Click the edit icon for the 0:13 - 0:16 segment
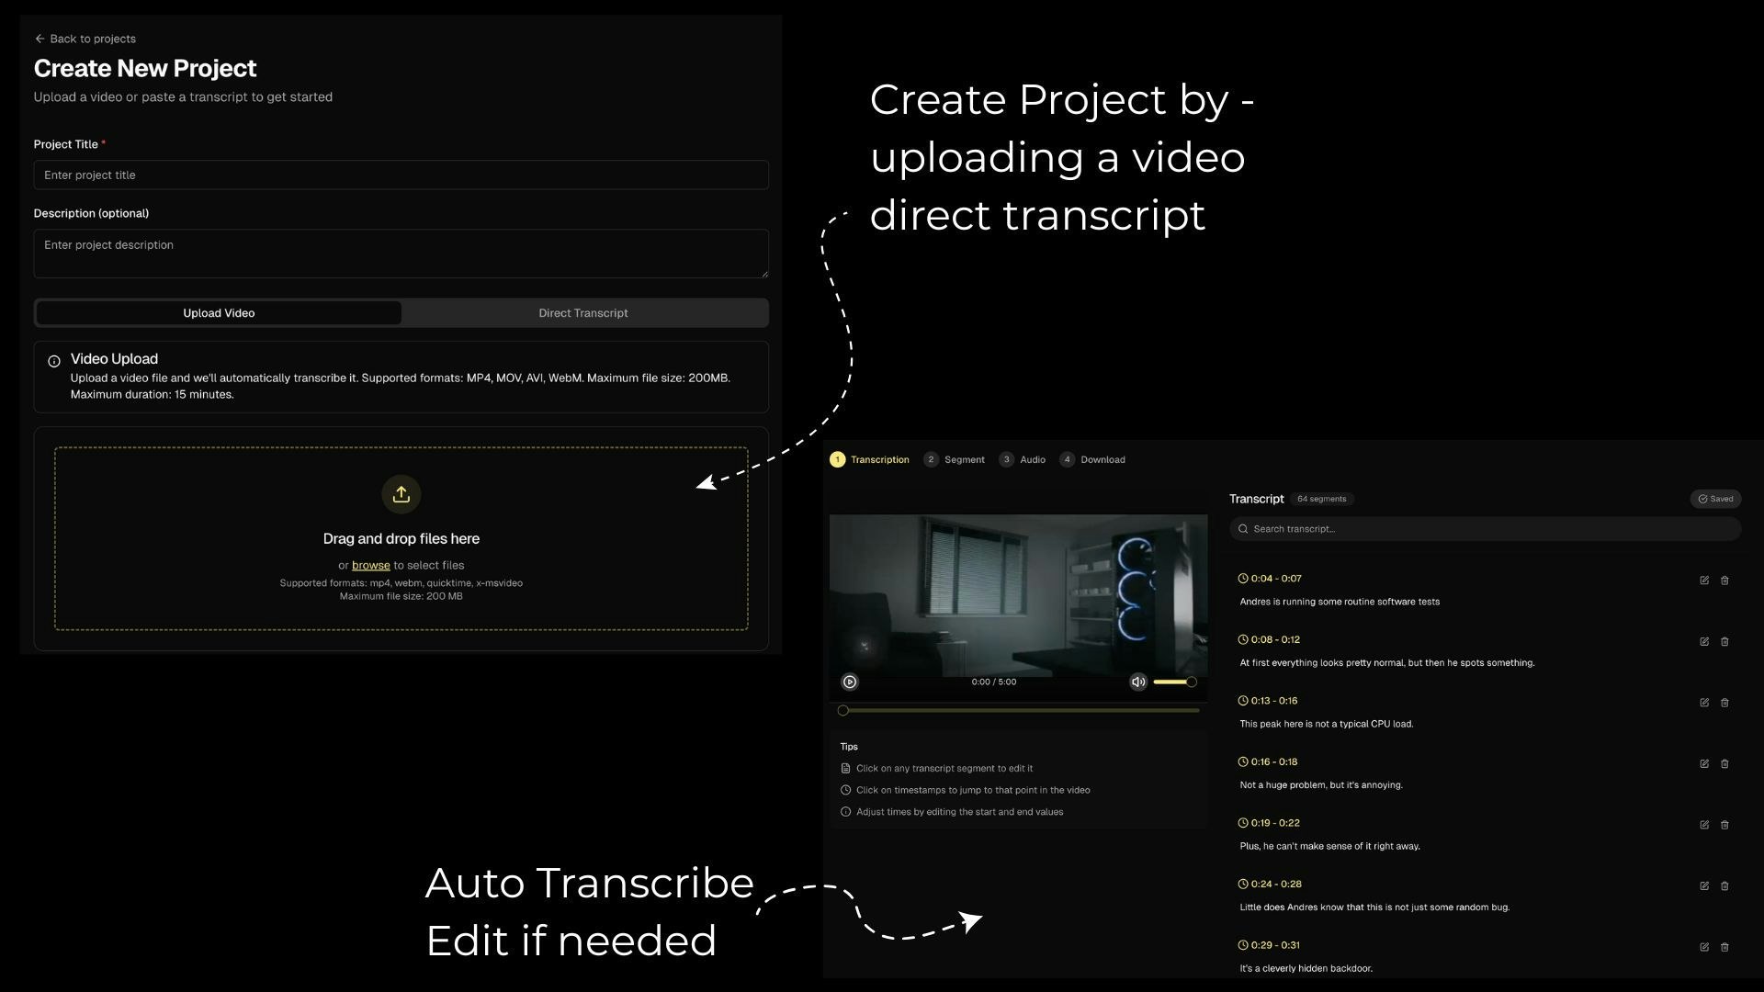Screen dimensions: 1764x992 click(1703, 703)
